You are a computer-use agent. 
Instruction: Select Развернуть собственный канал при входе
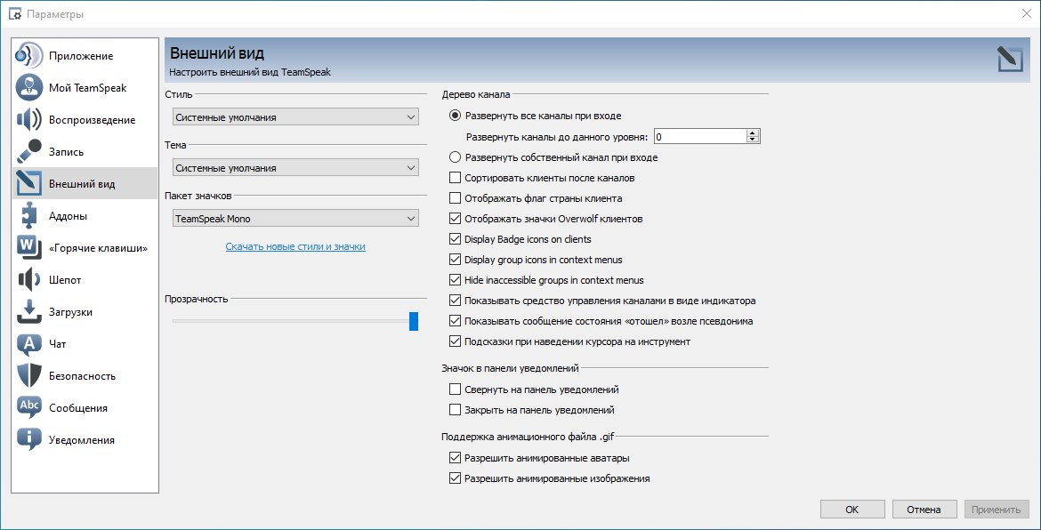(x=455, y=158)
